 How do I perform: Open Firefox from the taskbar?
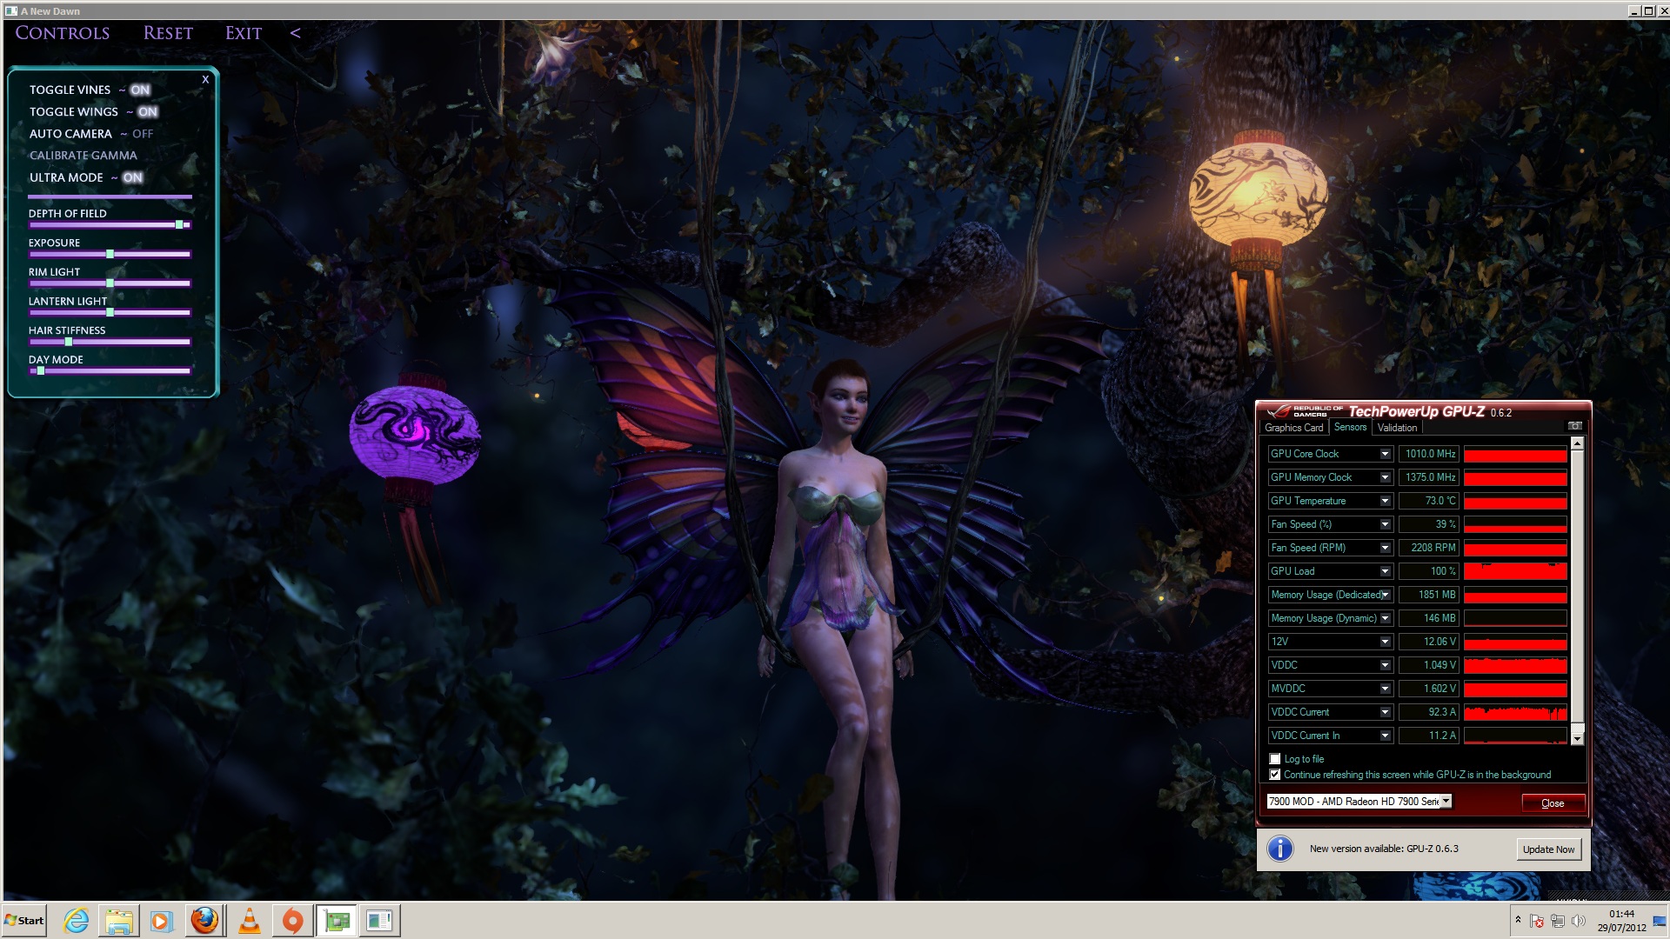[x=204, y=921]
